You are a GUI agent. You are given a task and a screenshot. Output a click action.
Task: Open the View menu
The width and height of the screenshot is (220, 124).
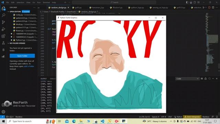click(x=28, y=2)
